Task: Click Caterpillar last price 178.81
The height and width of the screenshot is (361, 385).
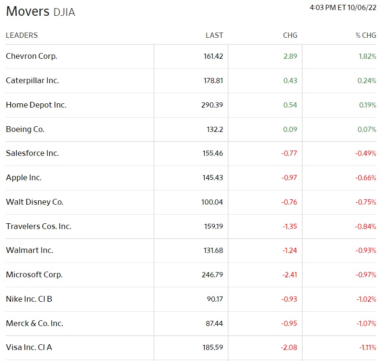Action: click(x=213, y=80)
